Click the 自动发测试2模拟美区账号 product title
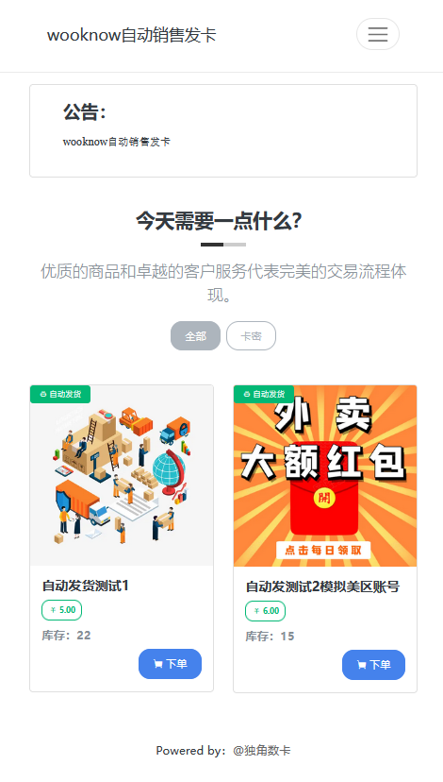The height and width of the screenshot is (782, 443). coord(322,586)
